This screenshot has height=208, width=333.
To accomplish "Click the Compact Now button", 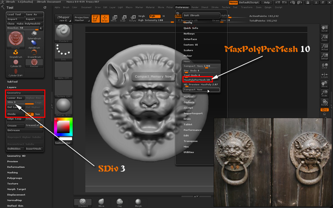I will [x=201, y=90].
